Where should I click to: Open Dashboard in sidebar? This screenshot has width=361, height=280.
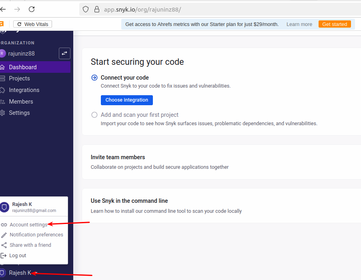click(35, 67)
